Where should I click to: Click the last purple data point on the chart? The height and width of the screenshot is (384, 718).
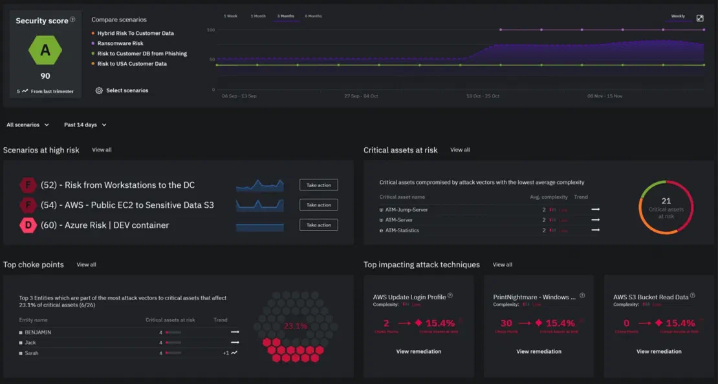point(704,30)
